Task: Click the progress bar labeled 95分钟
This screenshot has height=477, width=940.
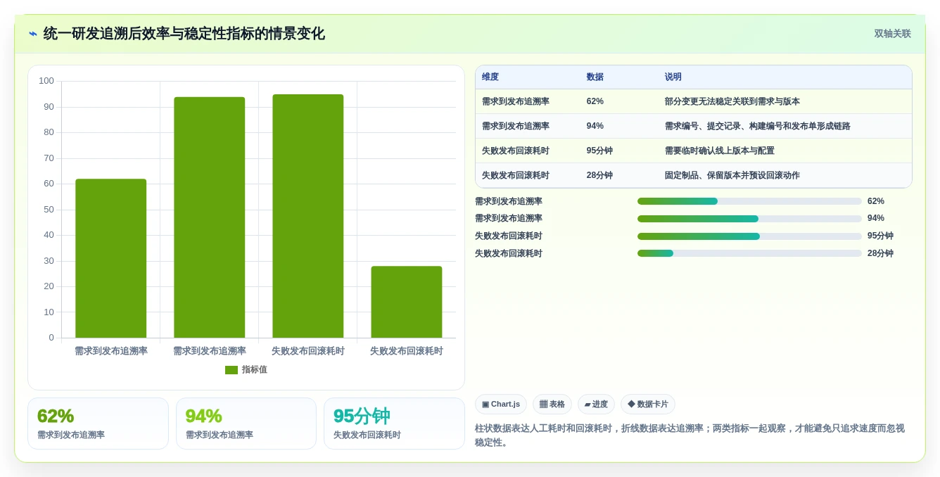Action: pyautogui.click(x=749, y=236)
